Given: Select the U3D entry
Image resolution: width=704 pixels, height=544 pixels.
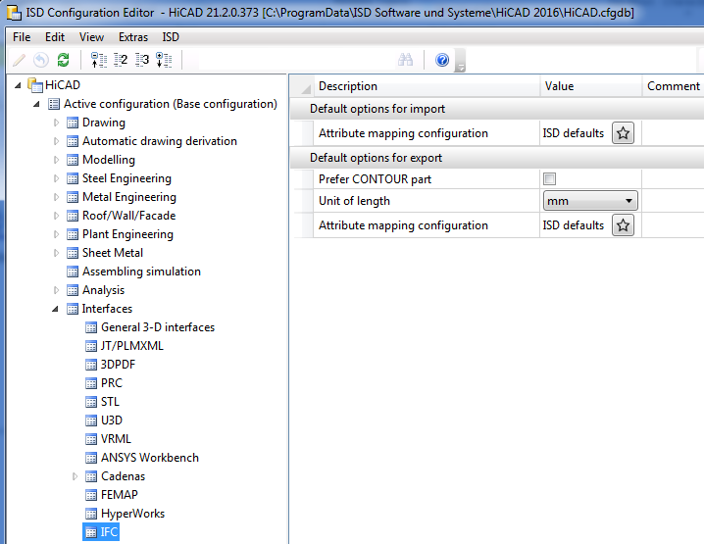Looking at the screenshot, I should 112,420.
